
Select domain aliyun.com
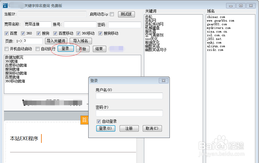coord(216,46)
